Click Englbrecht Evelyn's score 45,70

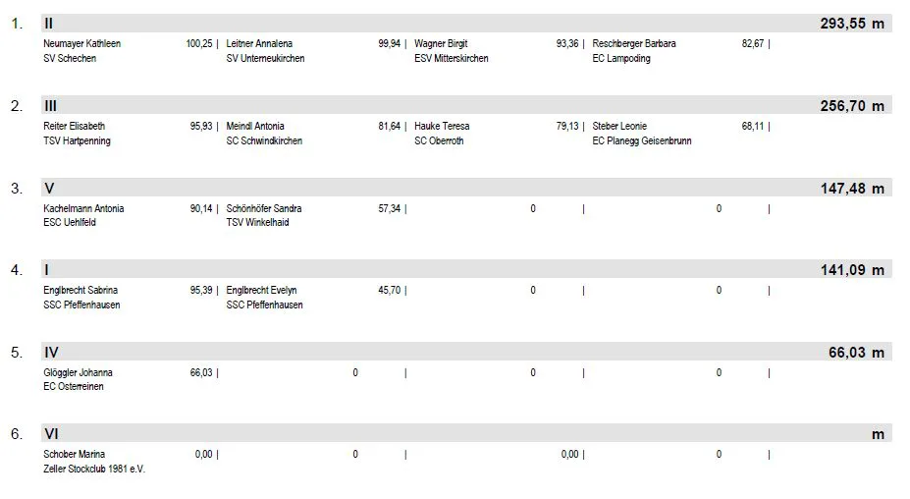pyautogui.click(x=390, y=290)
